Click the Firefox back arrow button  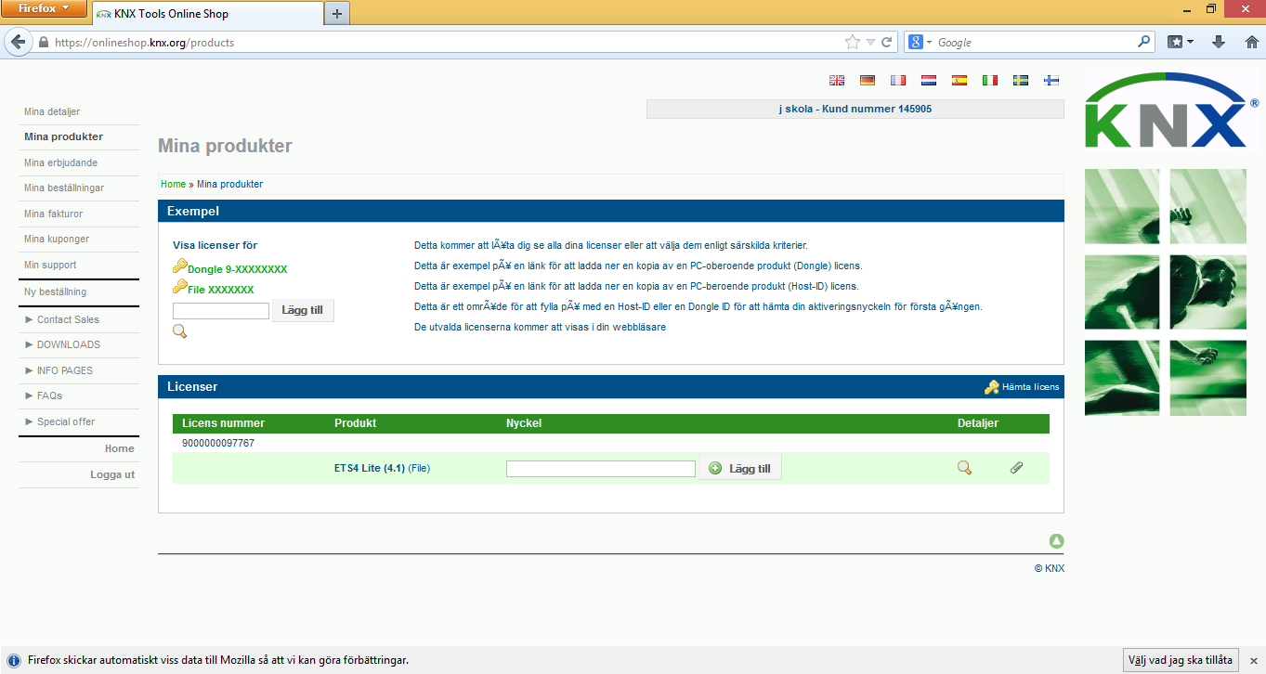point(18,42)
